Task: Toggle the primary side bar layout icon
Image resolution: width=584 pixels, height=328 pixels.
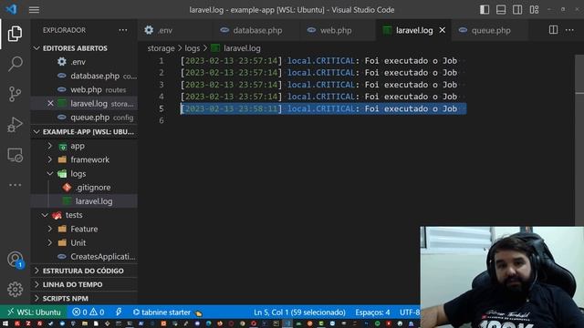Action: [485, 10]
